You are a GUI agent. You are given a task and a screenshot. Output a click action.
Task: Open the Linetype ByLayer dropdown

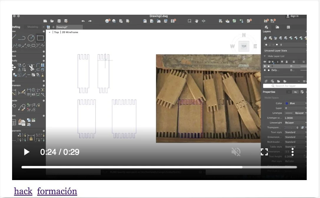point(296,113)
